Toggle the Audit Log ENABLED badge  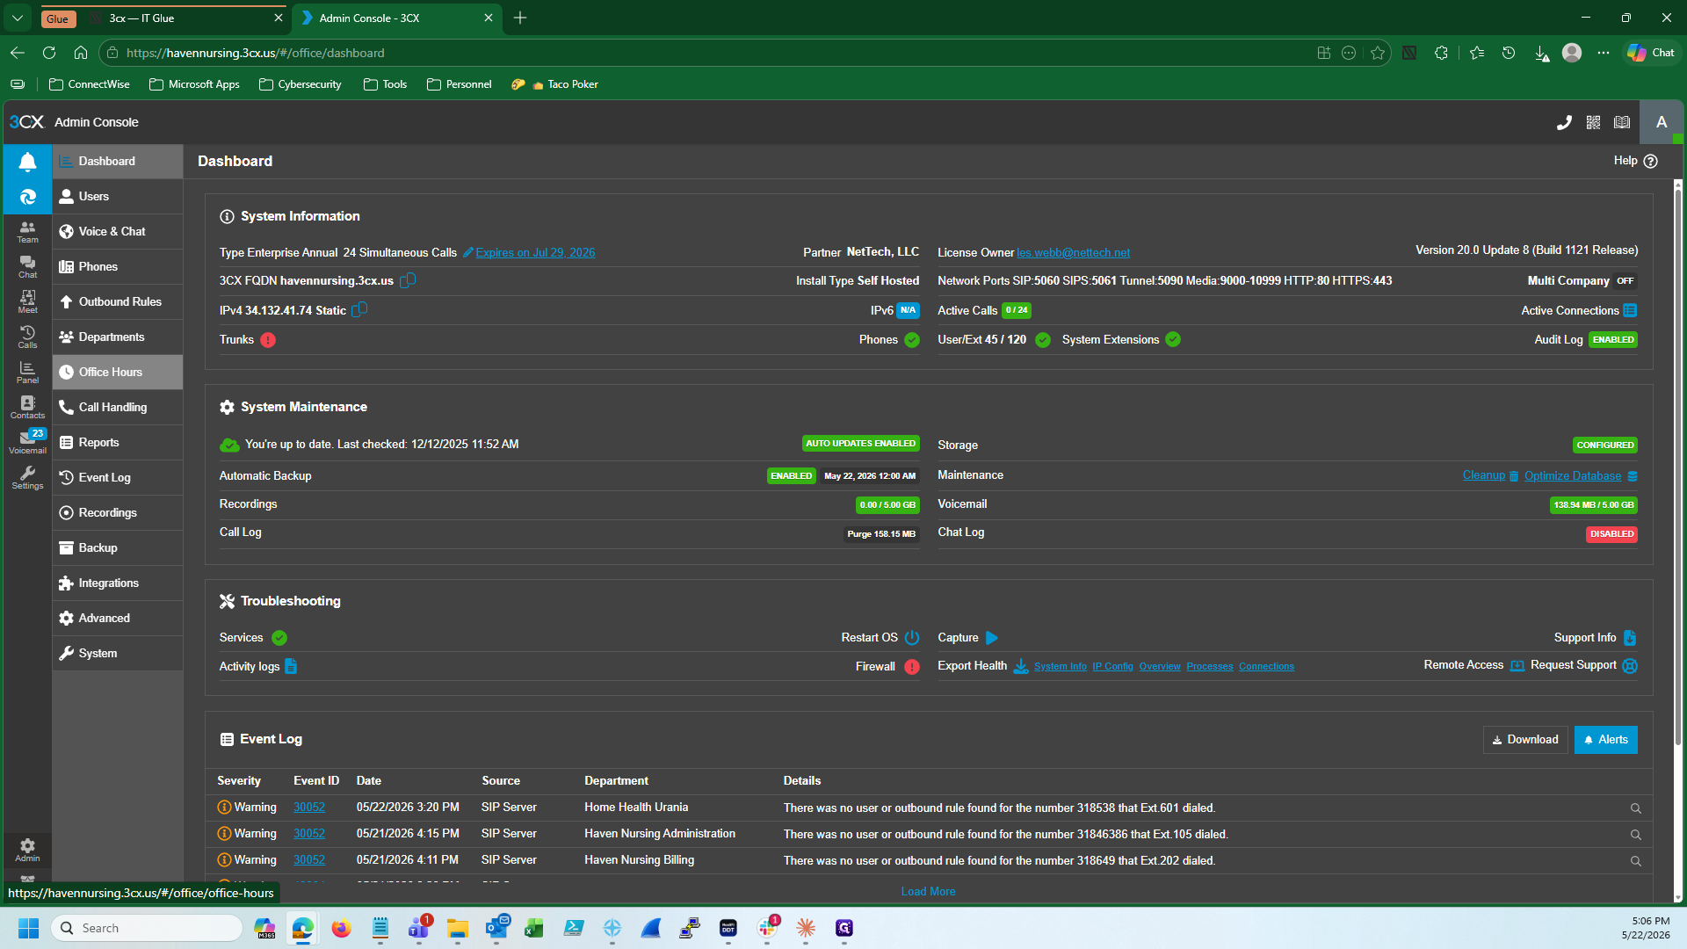[x=1613, y=340]
